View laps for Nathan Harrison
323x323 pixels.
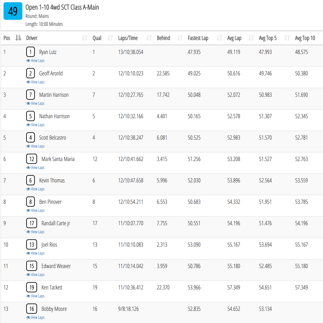pyautogui.click(x=35, y=125)
